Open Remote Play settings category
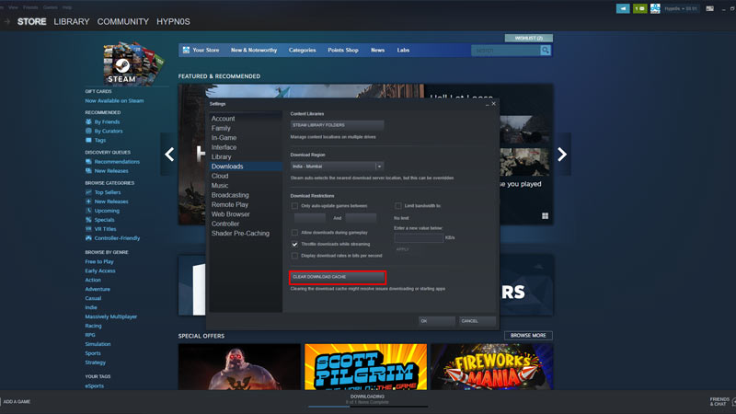The width and height of the screenshot is (736, 414). point(229,204)
